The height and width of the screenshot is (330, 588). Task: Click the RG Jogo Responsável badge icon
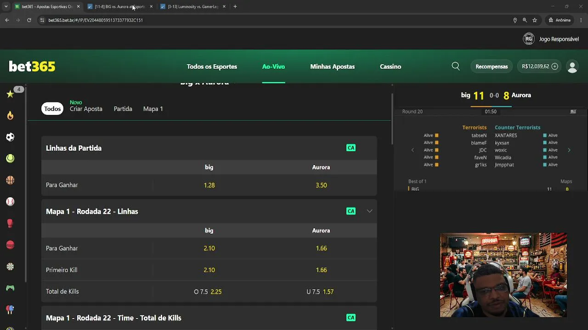[529, 39]
